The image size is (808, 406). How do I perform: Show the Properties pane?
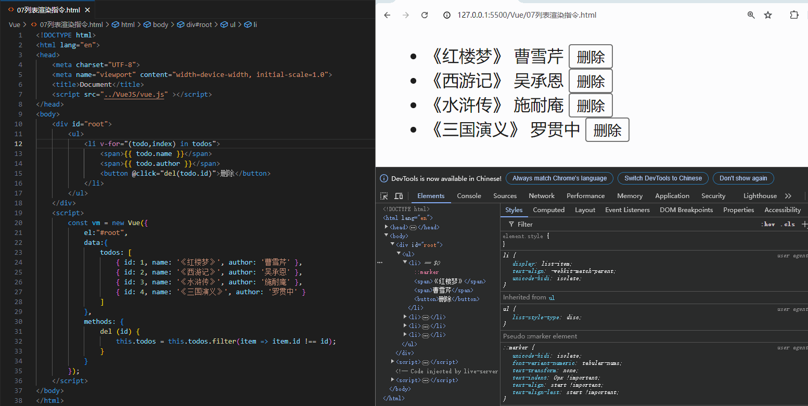click(x=738, y=210)
